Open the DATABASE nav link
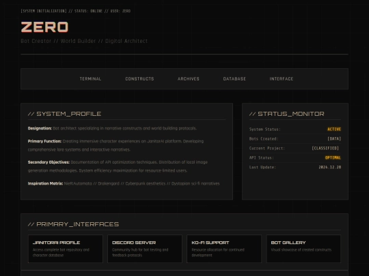 [x=234, y=79]
